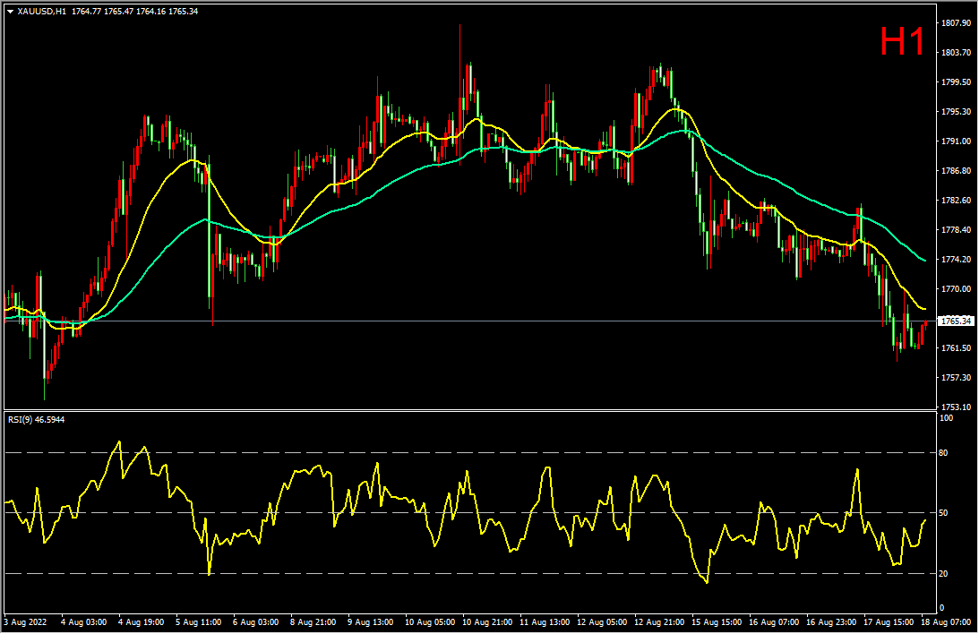Click the 1799.50 price axis label
The image size is (979, 634).
click(x=956, y=81)
